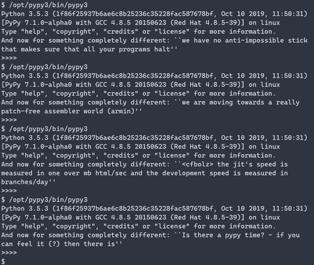Click the last >>>> prompt line
Screen dimensions: 314x265
[x=9, y=252]
